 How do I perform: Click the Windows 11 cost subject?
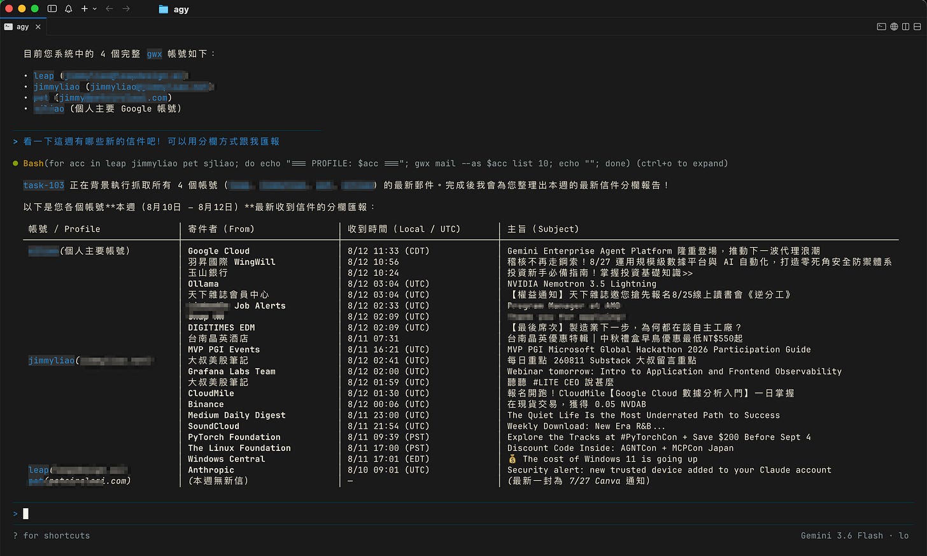[602, 459]
